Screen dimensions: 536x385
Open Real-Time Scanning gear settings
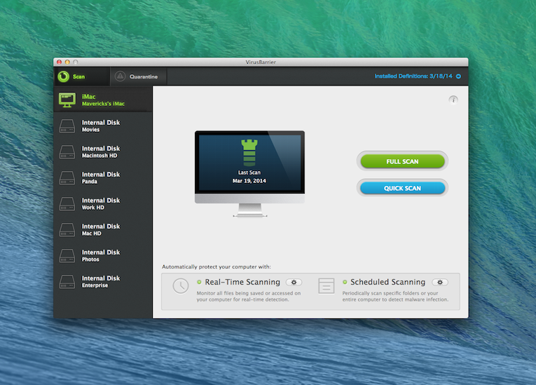tap(294, 283)
